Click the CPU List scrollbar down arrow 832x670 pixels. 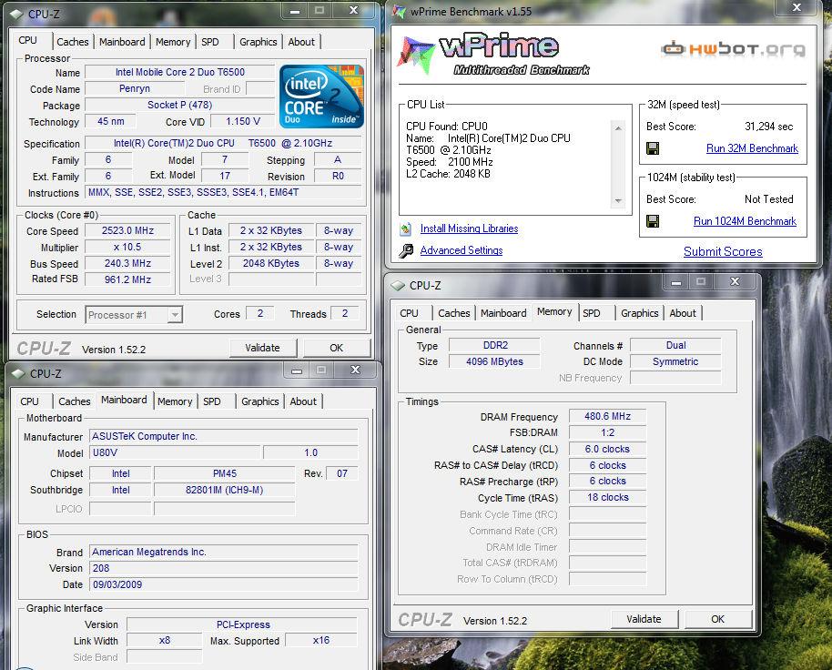coord(618,200)
